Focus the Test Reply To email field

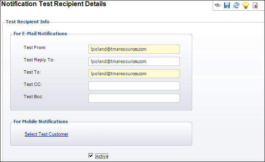coord(134,61)
